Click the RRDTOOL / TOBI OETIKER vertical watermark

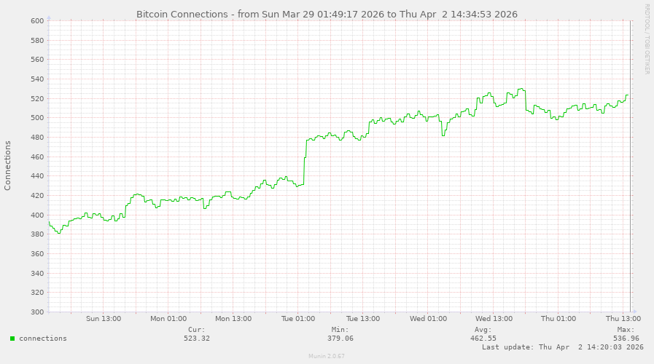[x=646, y=39]
